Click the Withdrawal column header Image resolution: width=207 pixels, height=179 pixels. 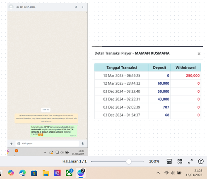[x=185, y=67]
